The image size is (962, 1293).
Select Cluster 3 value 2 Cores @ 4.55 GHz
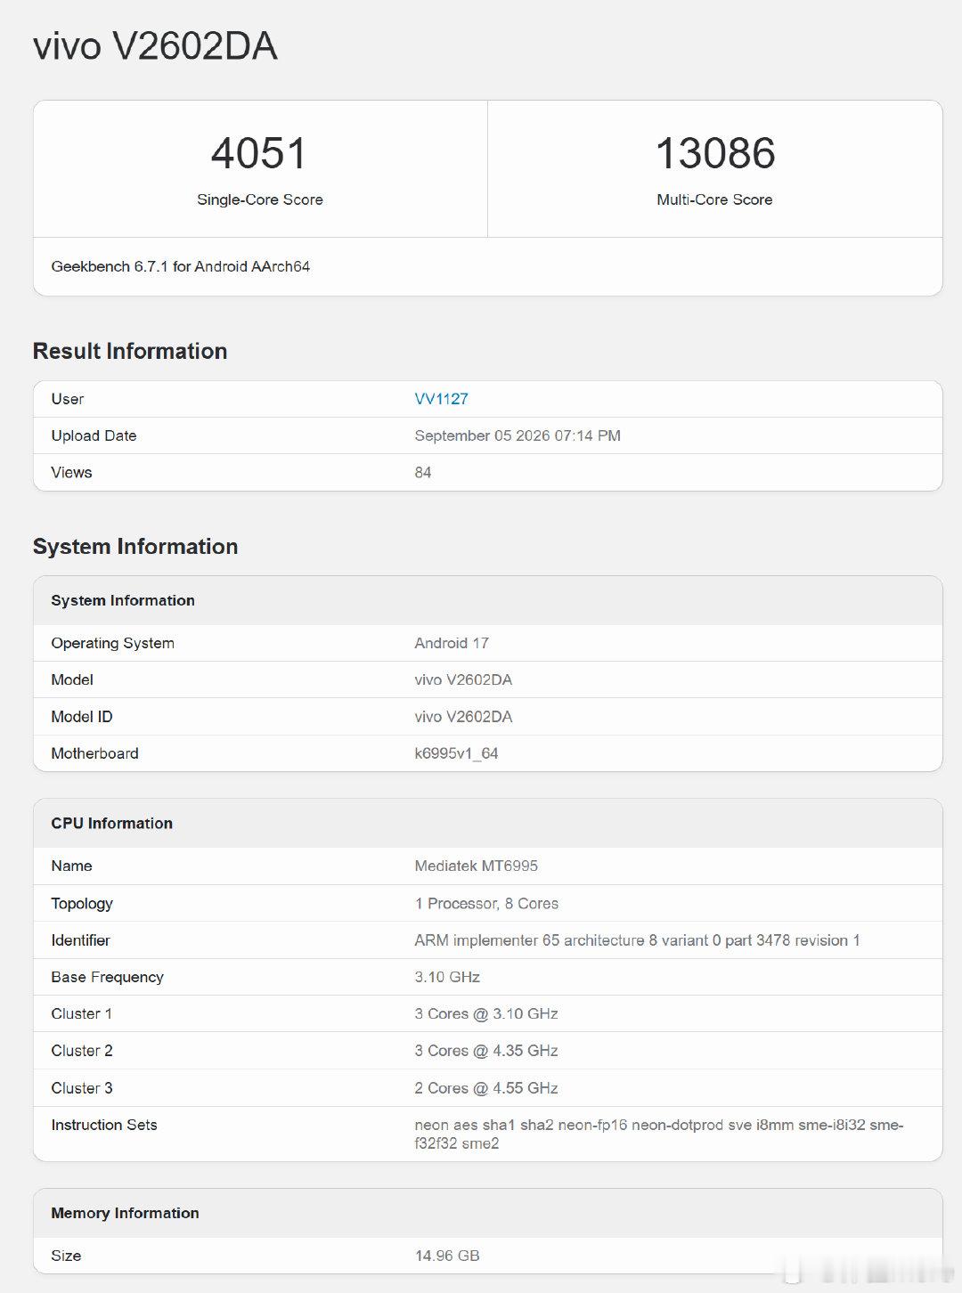point(486,1088)
